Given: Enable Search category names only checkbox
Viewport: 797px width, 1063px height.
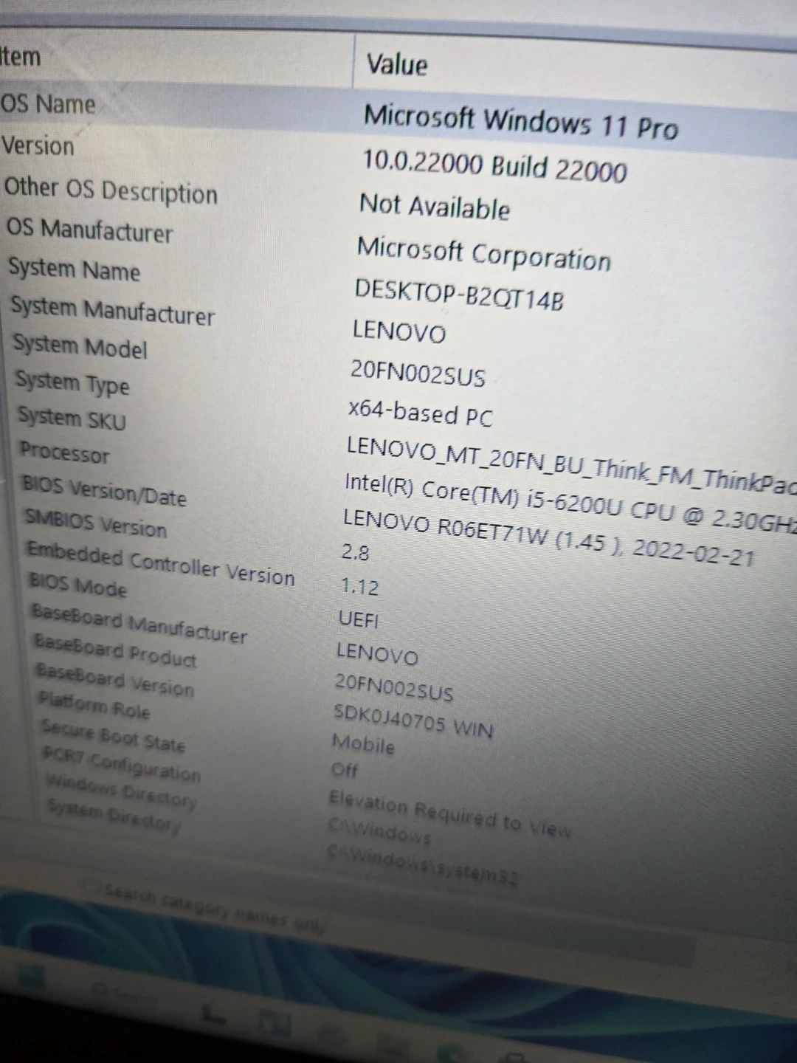Looking at the screenshot, I should (90, 885).
